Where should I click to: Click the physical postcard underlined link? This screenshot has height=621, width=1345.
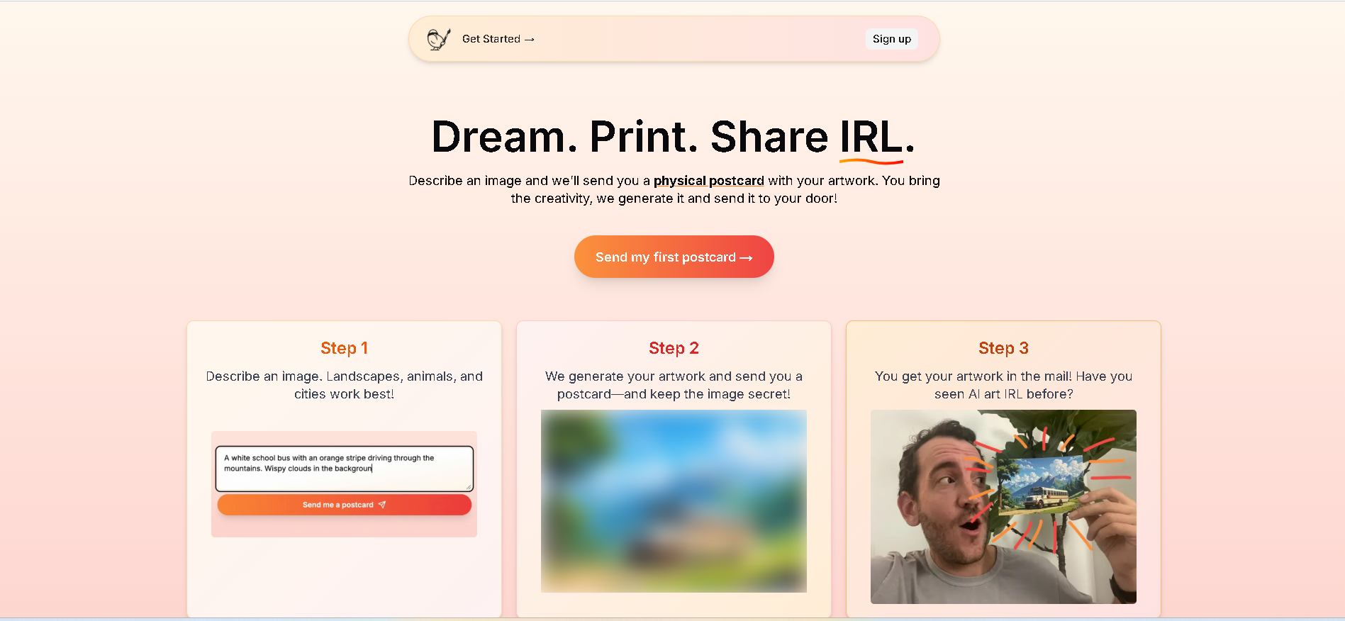pyautogui.click(x=708, y=181)
